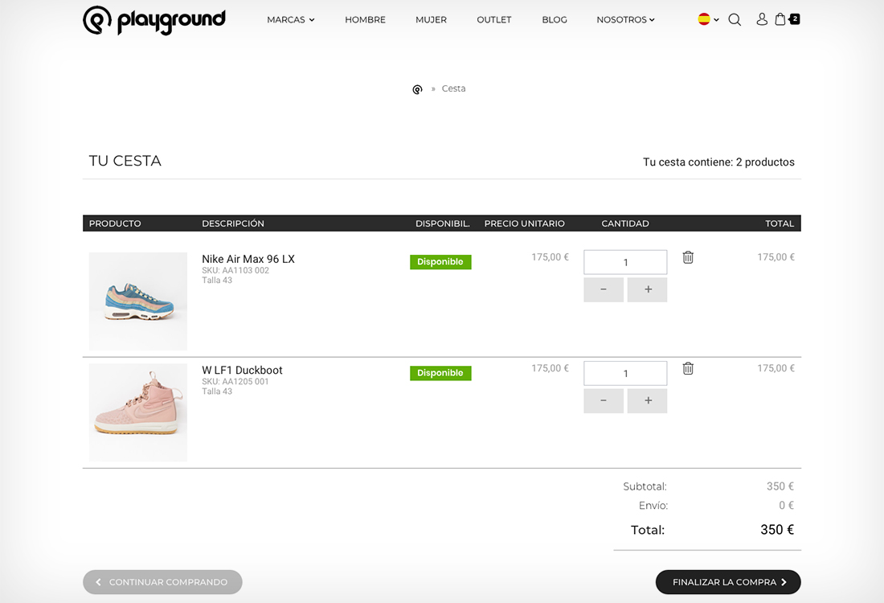This screenshot has width=884, height=603.
Task: Remove W LF1 Duckboot with trash icon
Action: click(688, 368)
